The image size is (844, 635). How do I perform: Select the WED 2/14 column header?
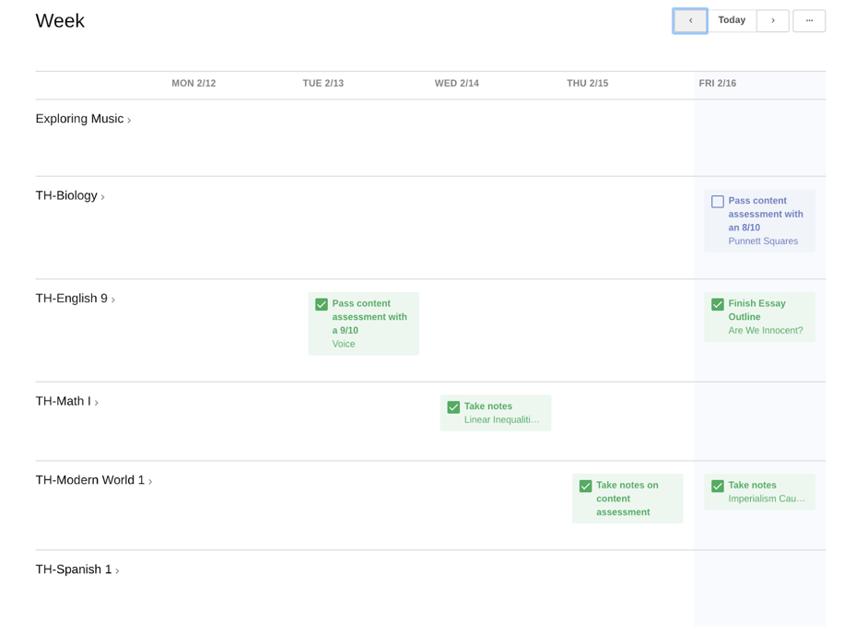(456, 83)
